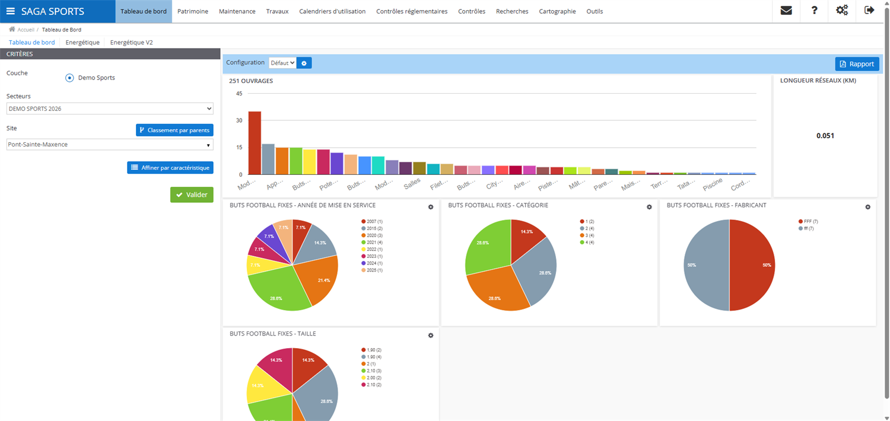Switch to the Energétique V2 tab
This screenshot has width=890, height=421.
point(131,42)
